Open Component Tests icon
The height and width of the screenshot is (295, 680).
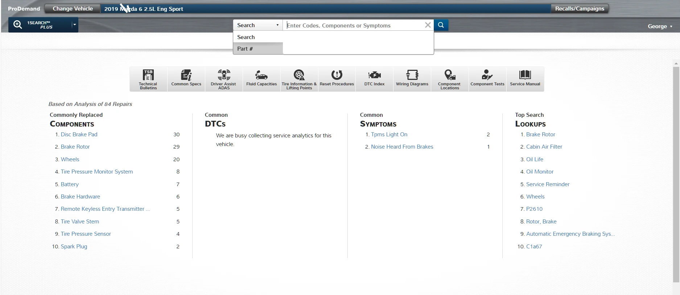click(487, 79)
